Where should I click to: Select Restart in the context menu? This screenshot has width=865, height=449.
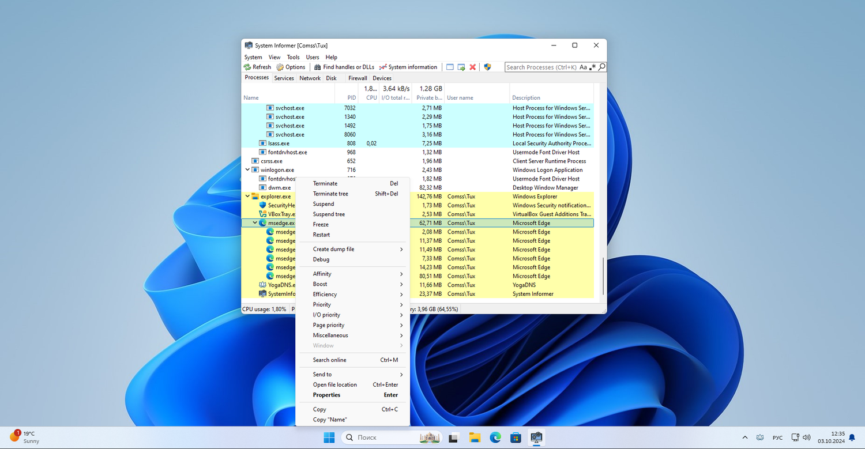point(352,235)
